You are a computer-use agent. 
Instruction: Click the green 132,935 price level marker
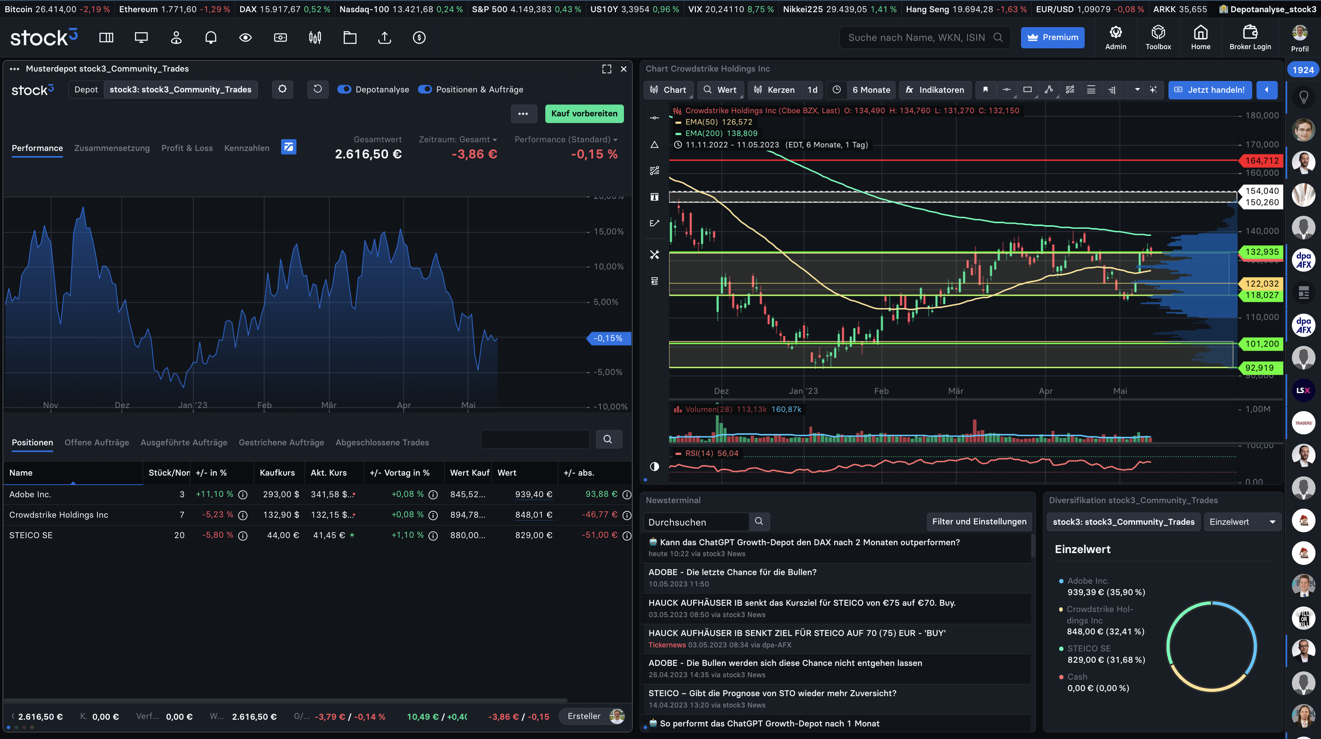coord(1261,252)
